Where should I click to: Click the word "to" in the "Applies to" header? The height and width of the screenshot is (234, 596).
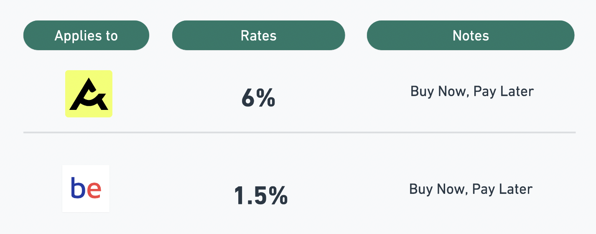[110, 36]
